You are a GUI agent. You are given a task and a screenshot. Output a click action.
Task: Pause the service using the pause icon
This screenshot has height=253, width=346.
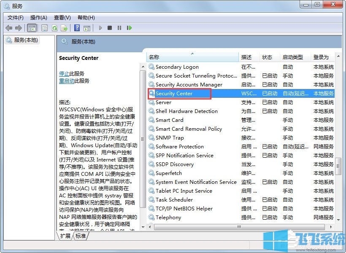[119, 28]
